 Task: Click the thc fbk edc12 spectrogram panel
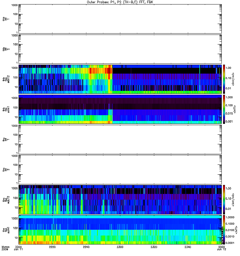click(x=120, y=200)
